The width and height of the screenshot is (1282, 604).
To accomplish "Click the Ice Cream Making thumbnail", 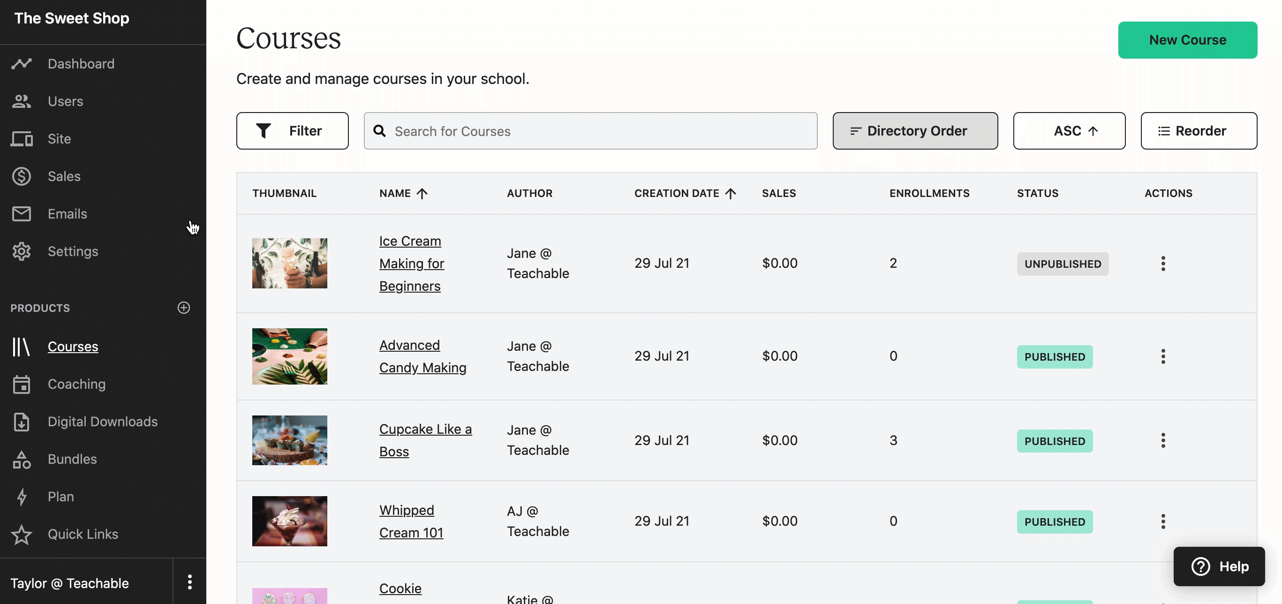I will [x=290, y=263].
